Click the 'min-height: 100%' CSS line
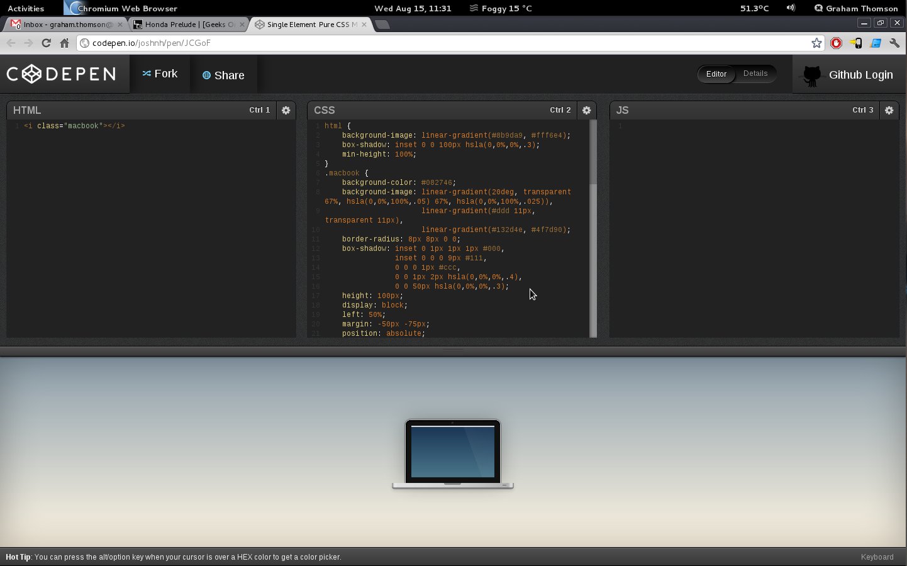 pos(379,154)
